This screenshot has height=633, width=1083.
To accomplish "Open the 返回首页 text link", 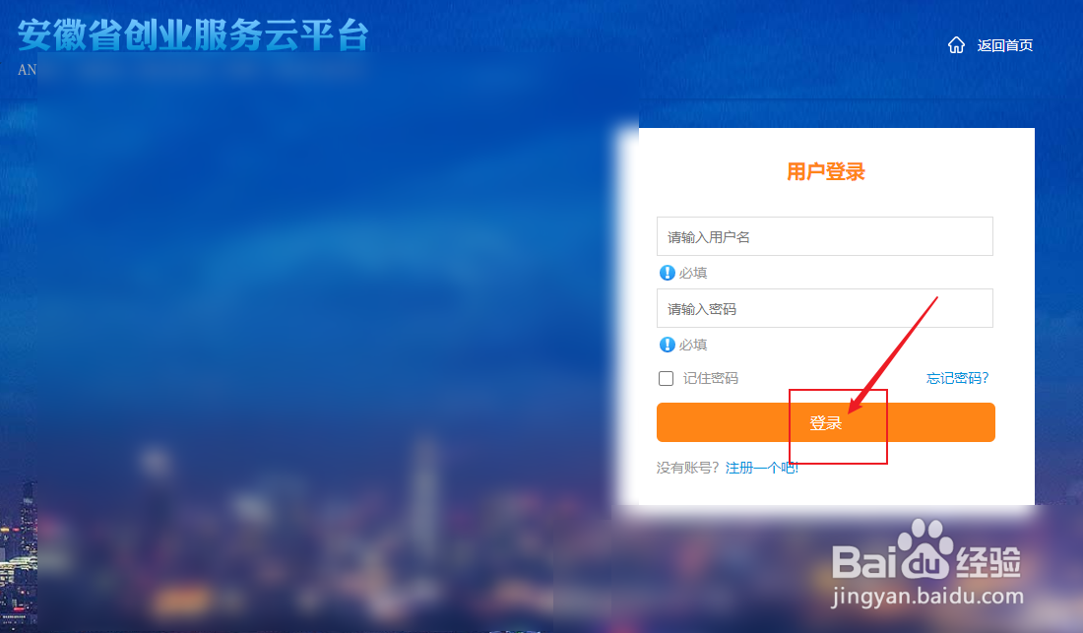I will pos(1005,45).
